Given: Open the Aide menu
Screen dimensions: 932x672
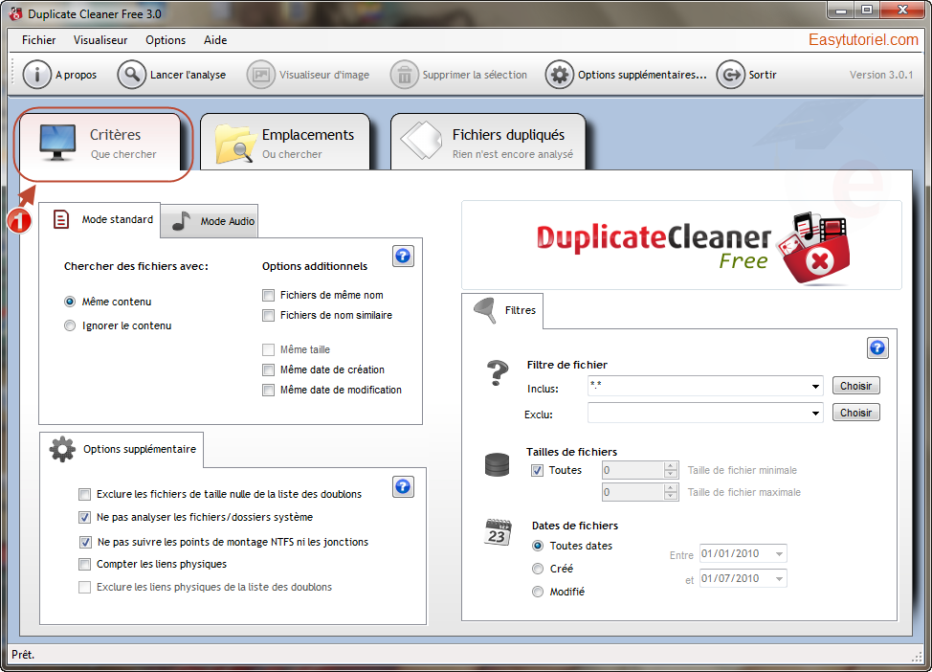Looking at the screenshot, I should (215, 40).
